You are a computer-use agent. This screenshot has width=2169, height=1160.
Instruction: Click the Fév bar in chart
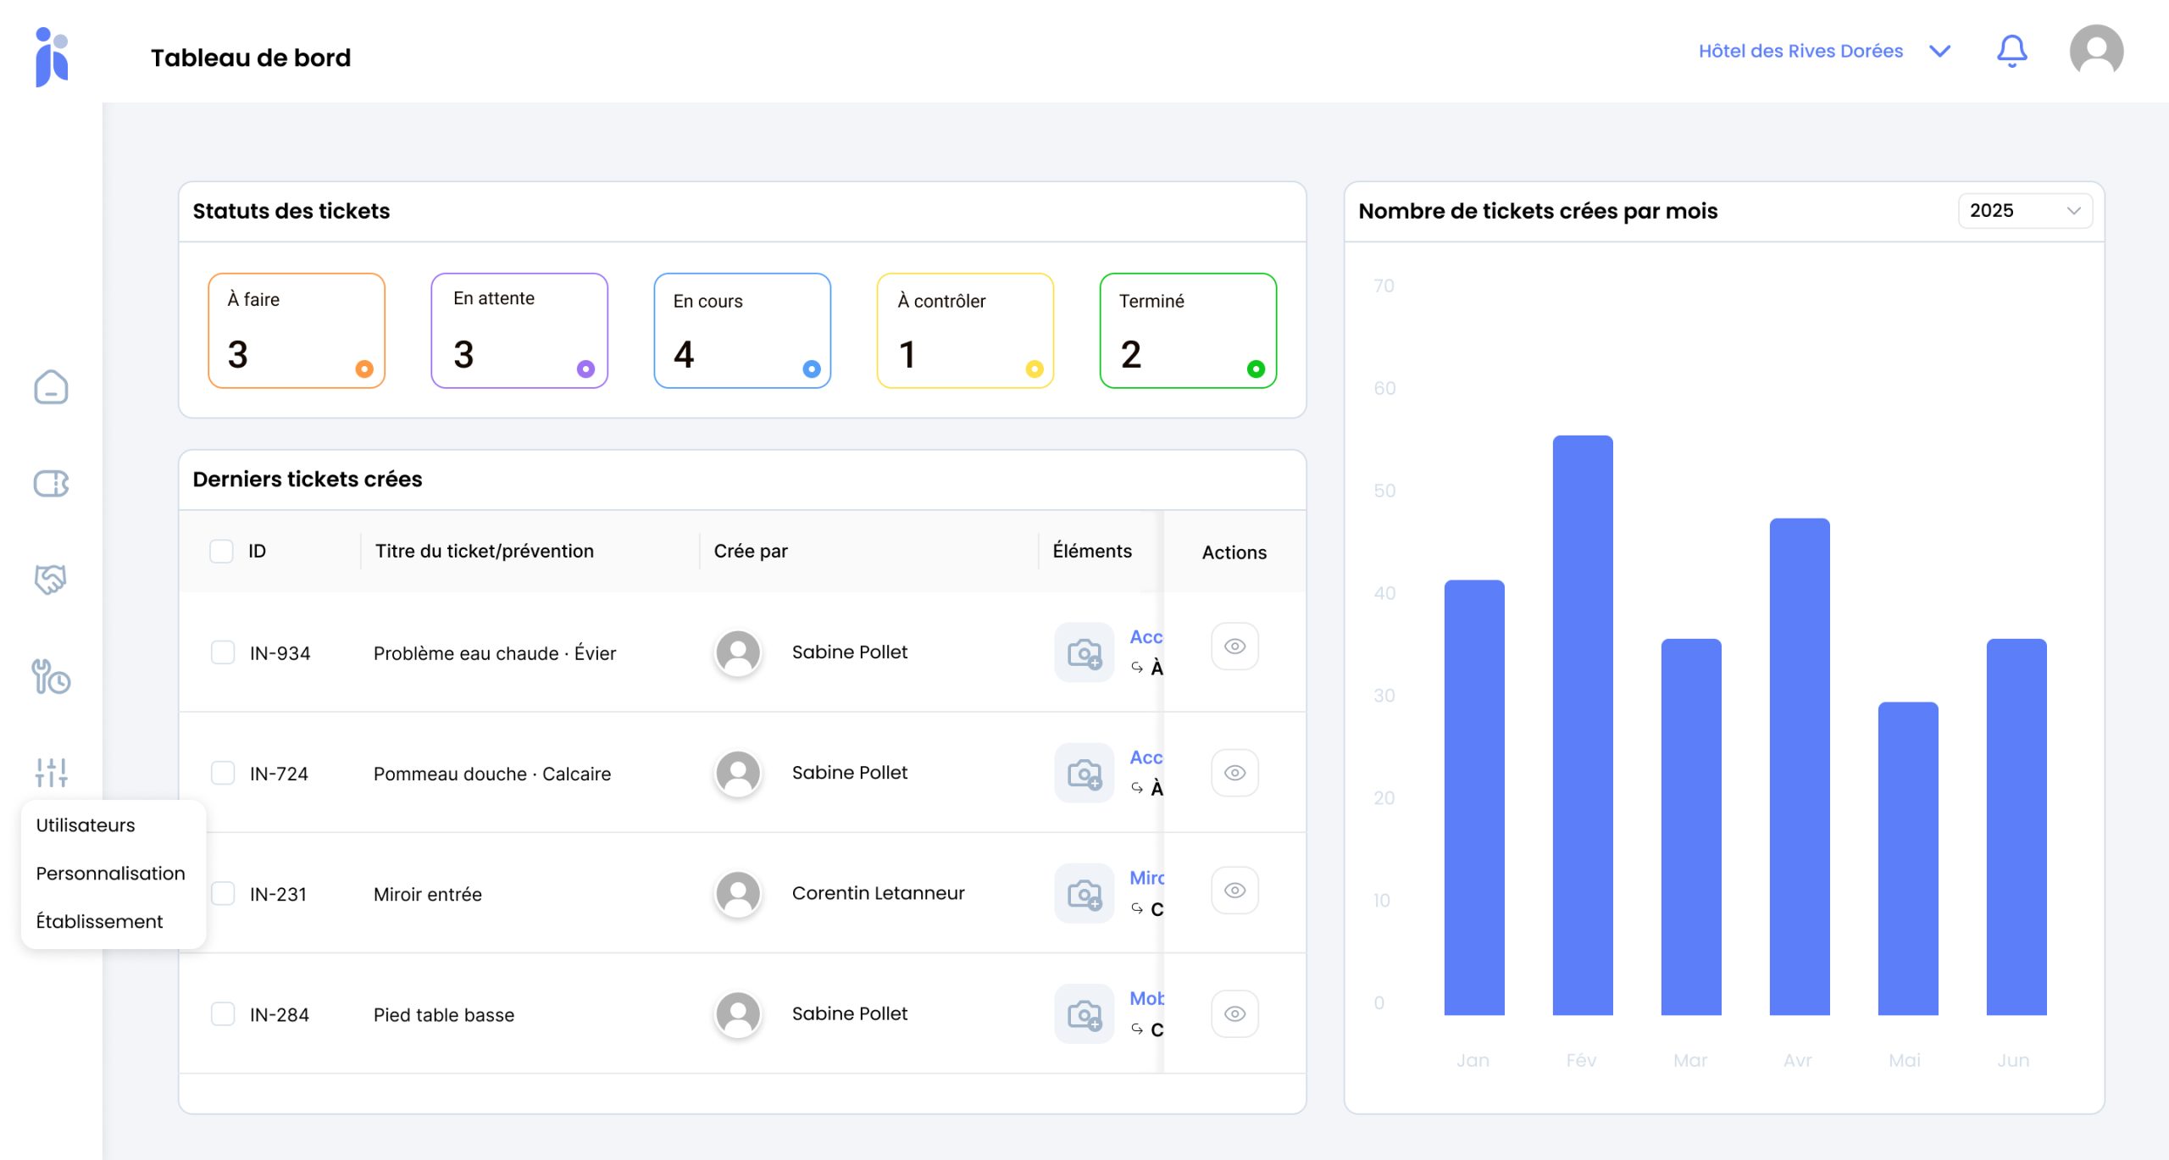pos(1582,725)
